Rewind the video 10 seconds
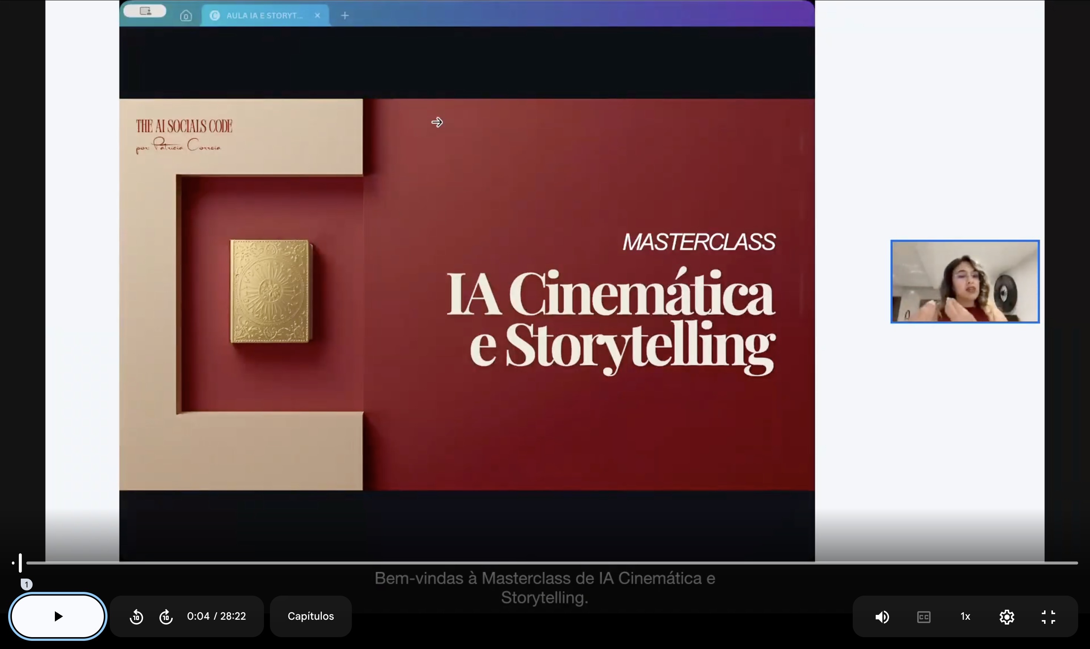The width and height of the screenshot is (1090, 649). (136, 617)
